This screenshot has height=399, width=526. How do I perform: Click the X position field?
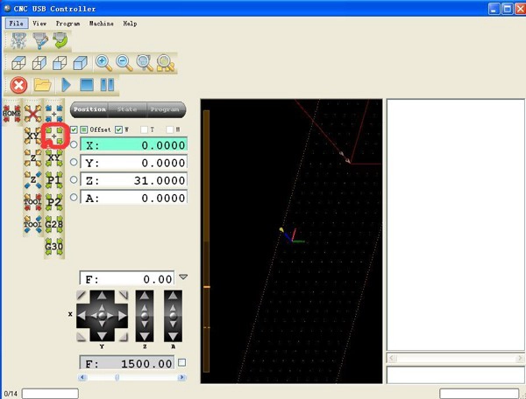tap(133, 144)
